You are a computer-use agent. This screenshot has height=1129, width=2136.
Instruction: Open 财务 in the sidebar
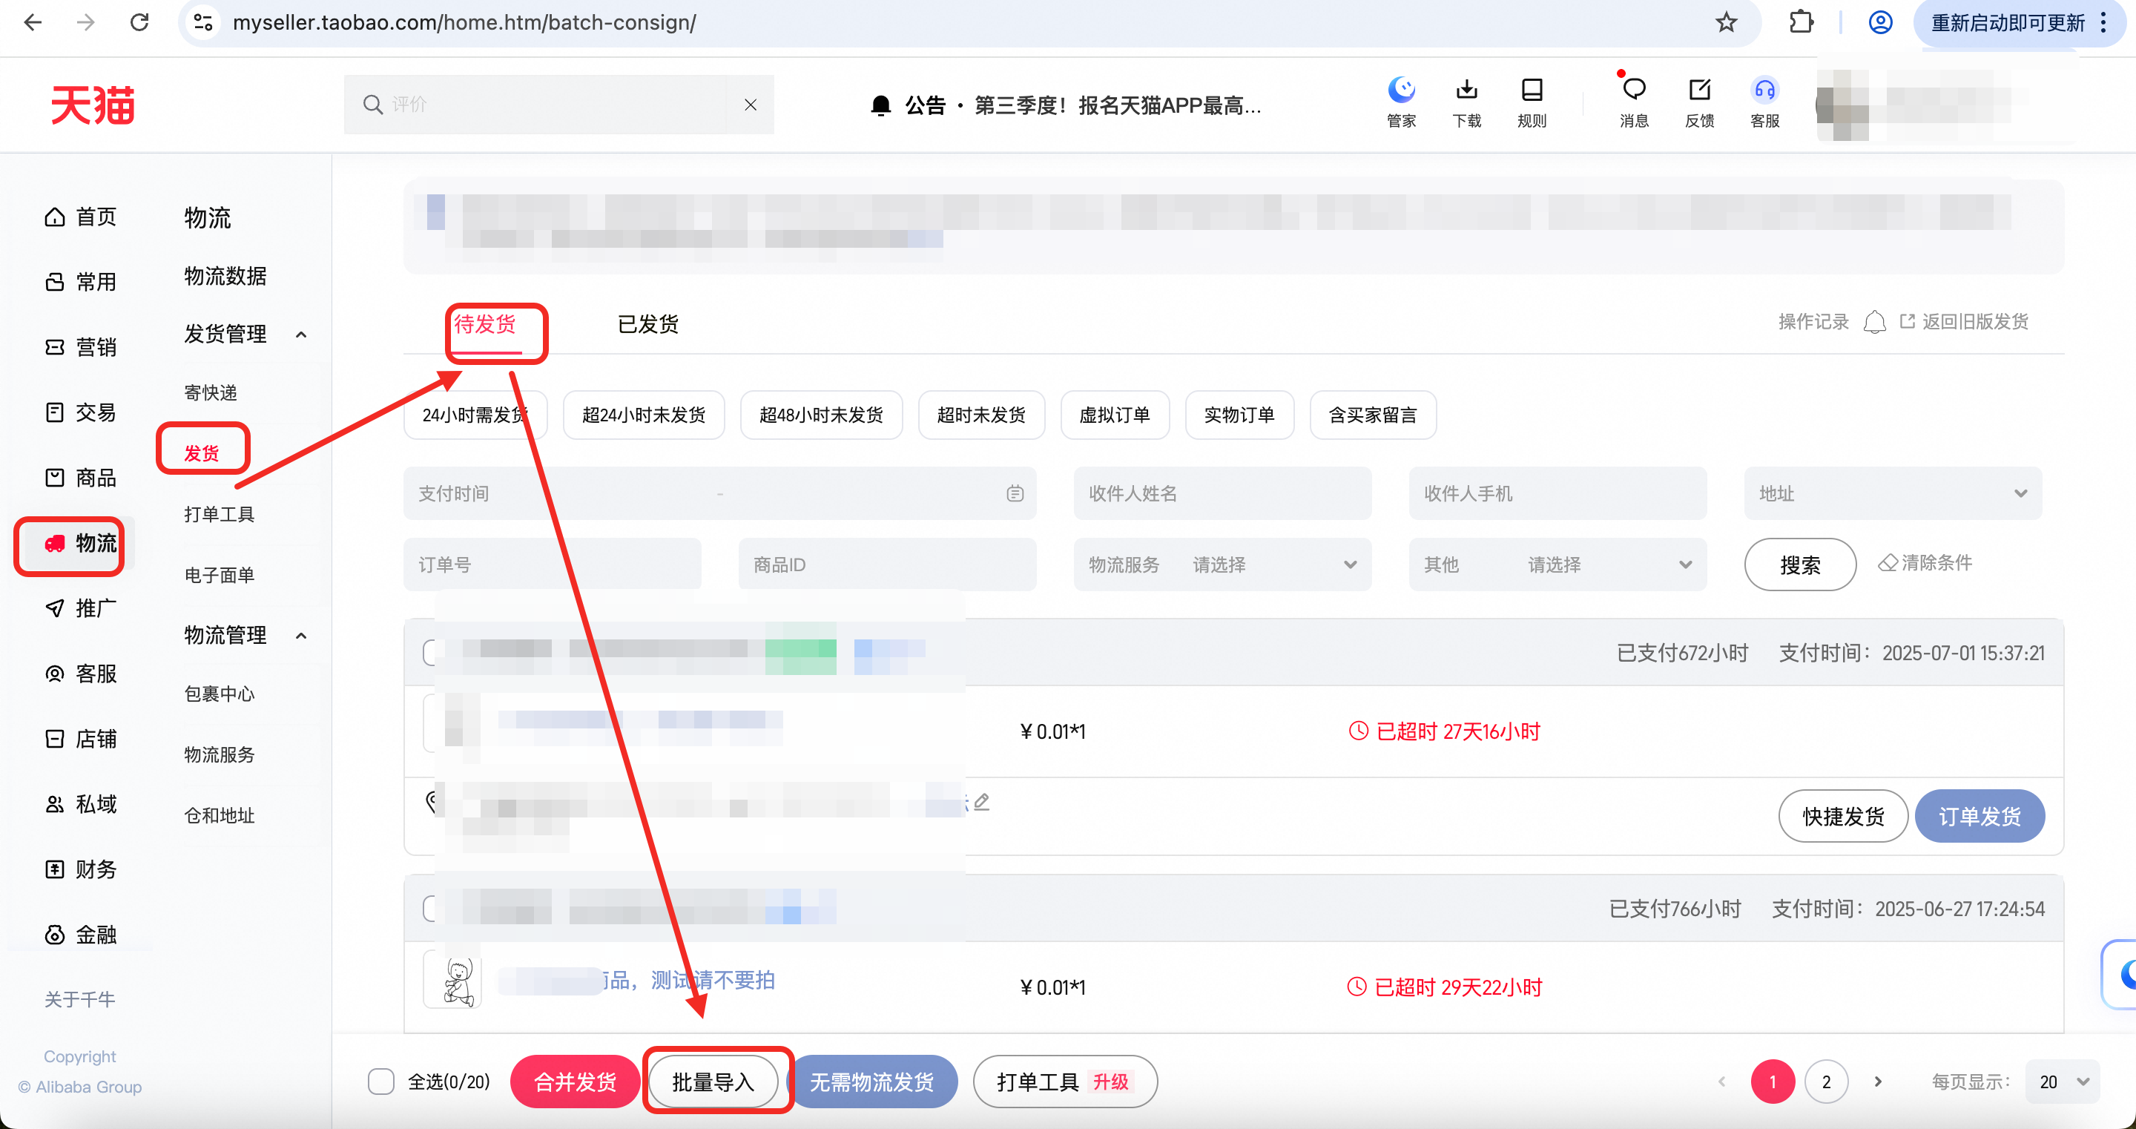click(x=80, y=869)
